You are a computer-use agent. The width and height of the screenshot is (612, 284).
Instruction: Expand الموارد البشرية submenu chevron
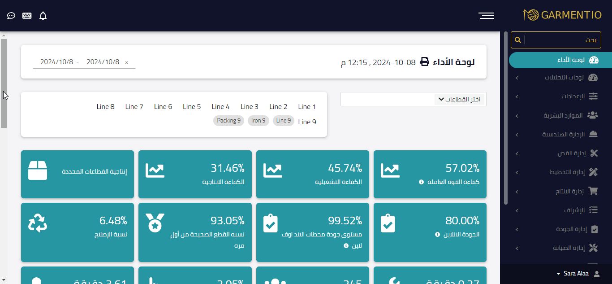tap(517, 116)
